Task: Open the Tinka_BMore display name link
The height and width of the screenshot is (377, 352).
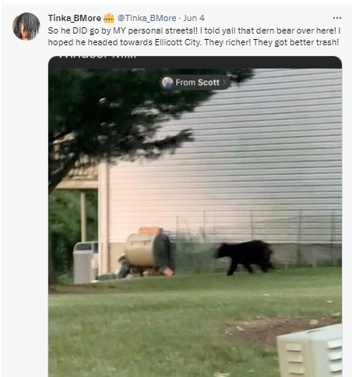Action: tap(75, 18)
